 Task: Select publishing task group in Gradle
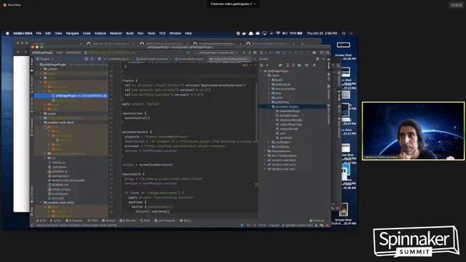coord(280,102)
